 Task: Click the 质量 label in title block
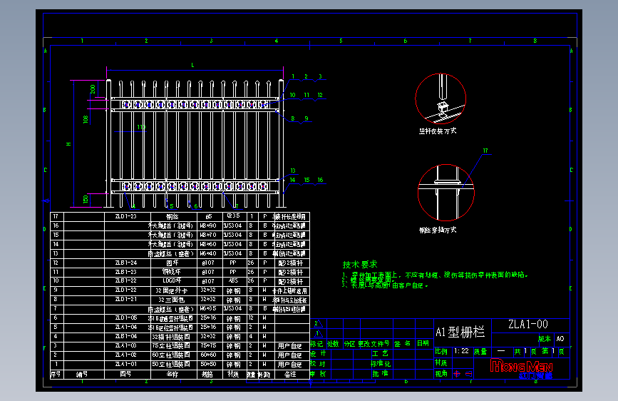(x=480, y=351)
